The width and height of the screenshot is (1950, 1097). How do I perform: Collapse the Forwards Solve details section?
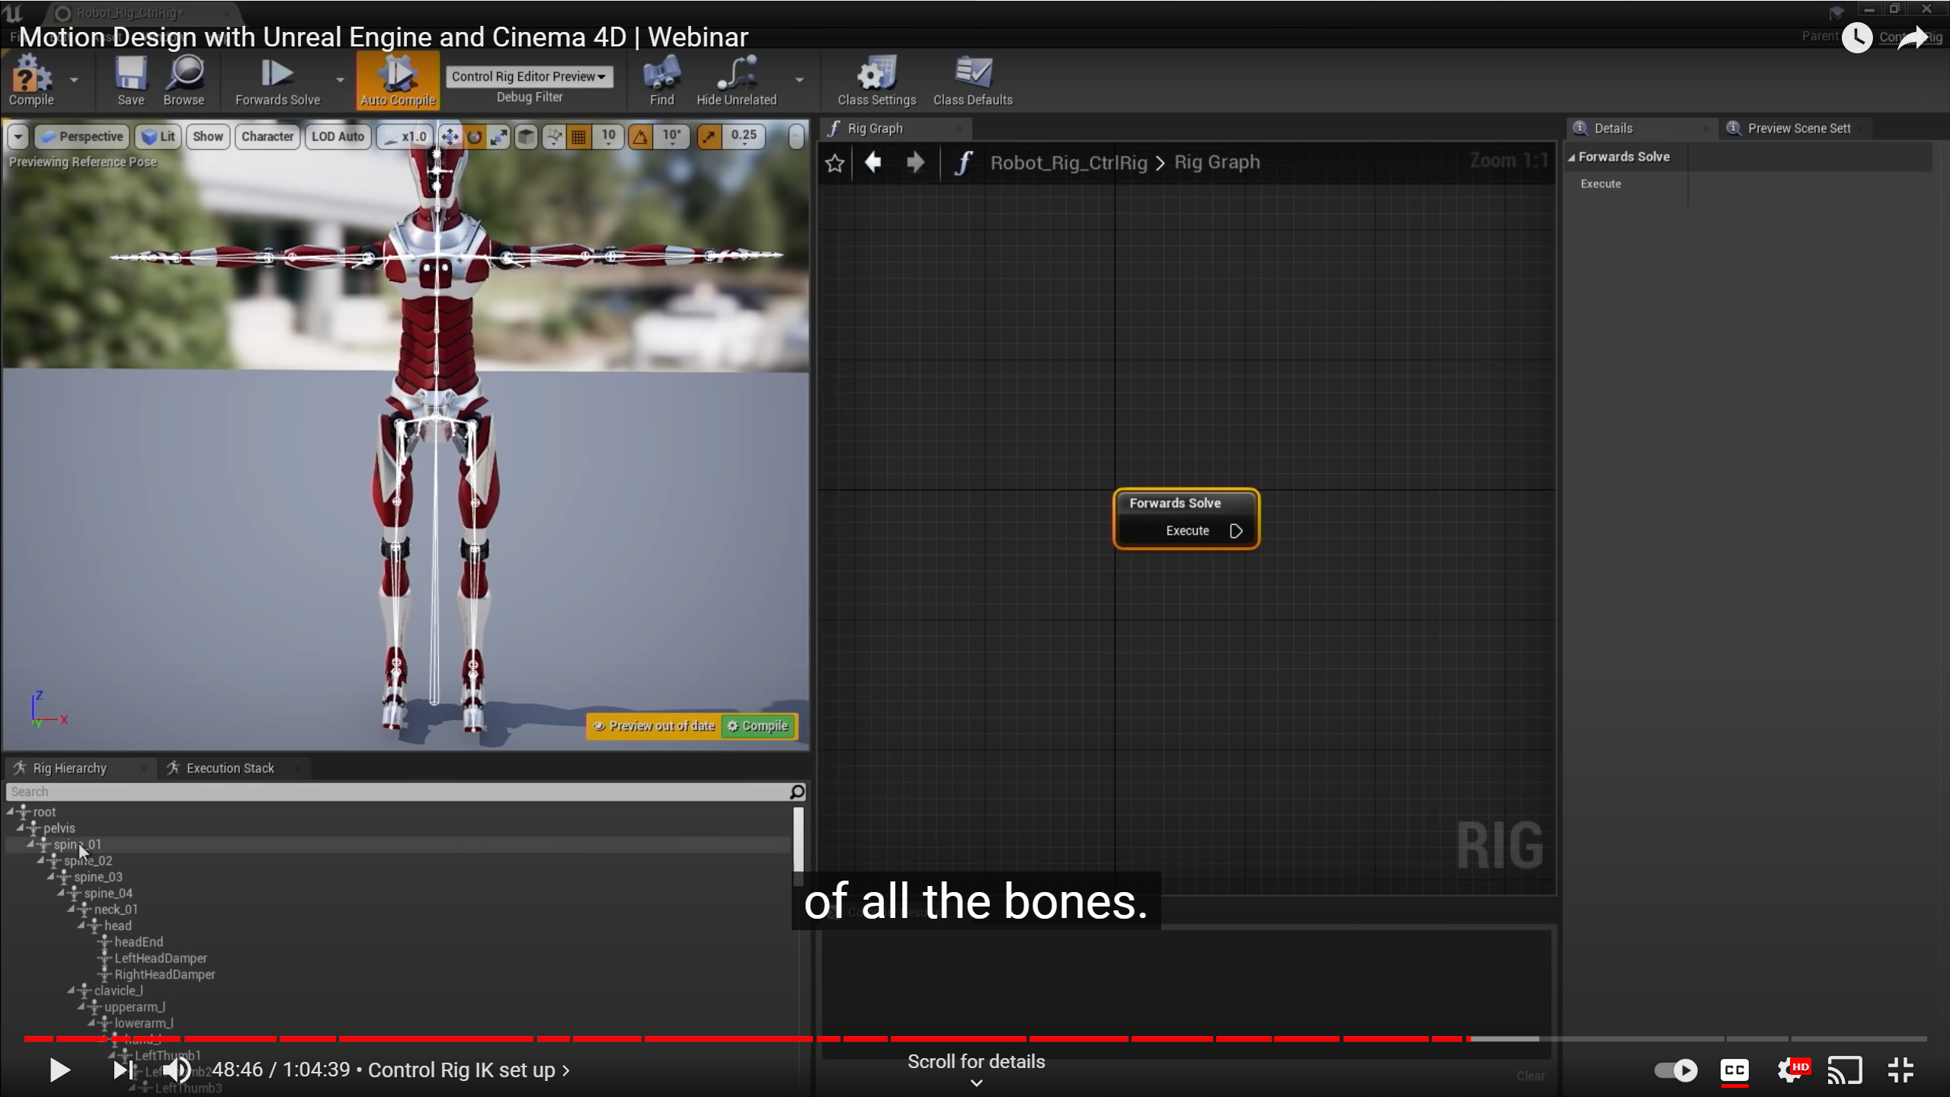[1571, 157]
